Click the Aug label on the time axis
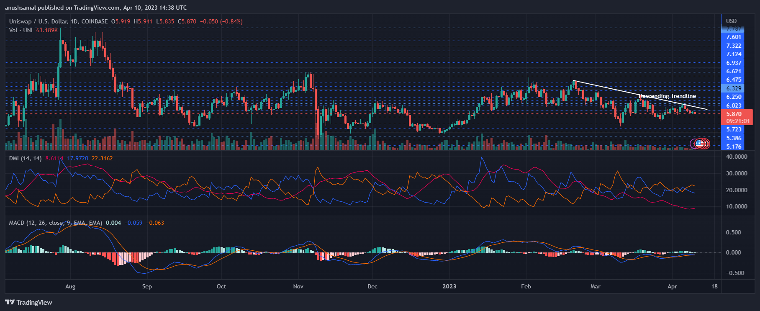Screen dimensions: 760x311 pos(70,286)
